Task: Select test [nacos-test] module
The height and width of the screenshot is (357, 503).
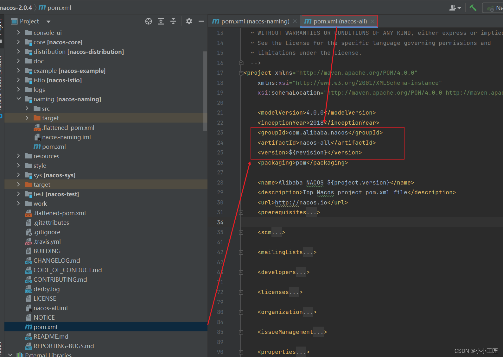Action: point(56,194)
